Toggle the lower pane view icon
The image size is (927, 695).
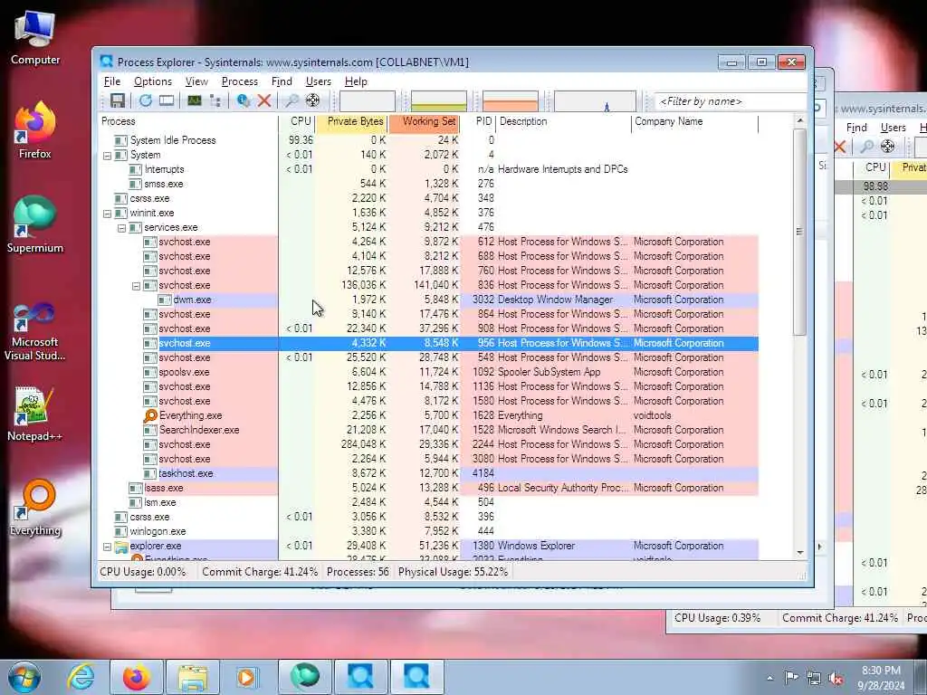(x=167, y=100)
